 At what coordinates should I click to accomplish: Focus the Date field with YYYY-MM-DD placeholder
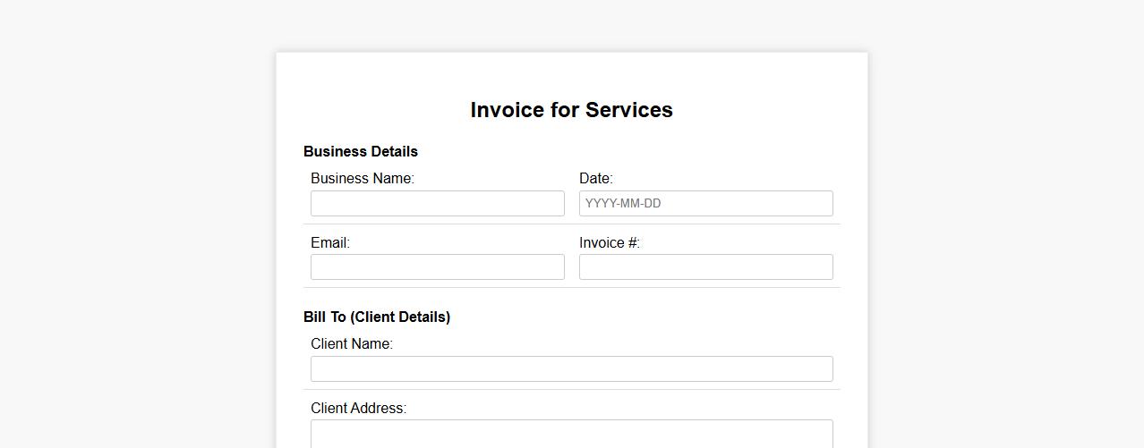pyautogui.click(x=706, y=203)
